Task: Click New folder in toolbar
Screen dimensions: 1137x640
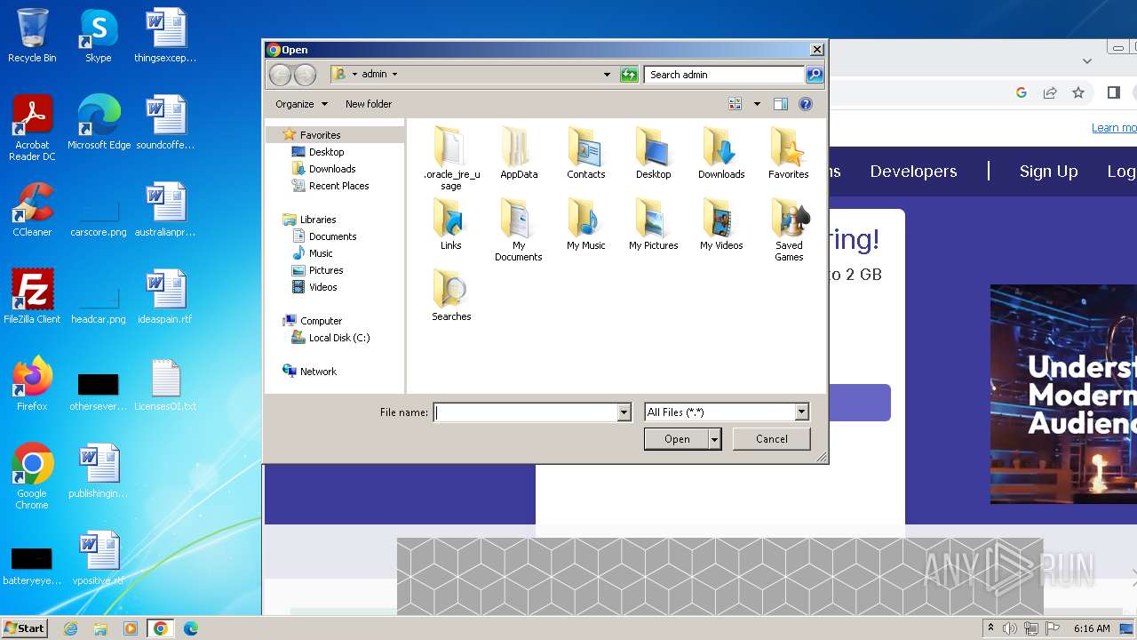Action: [x=368, y=104]
